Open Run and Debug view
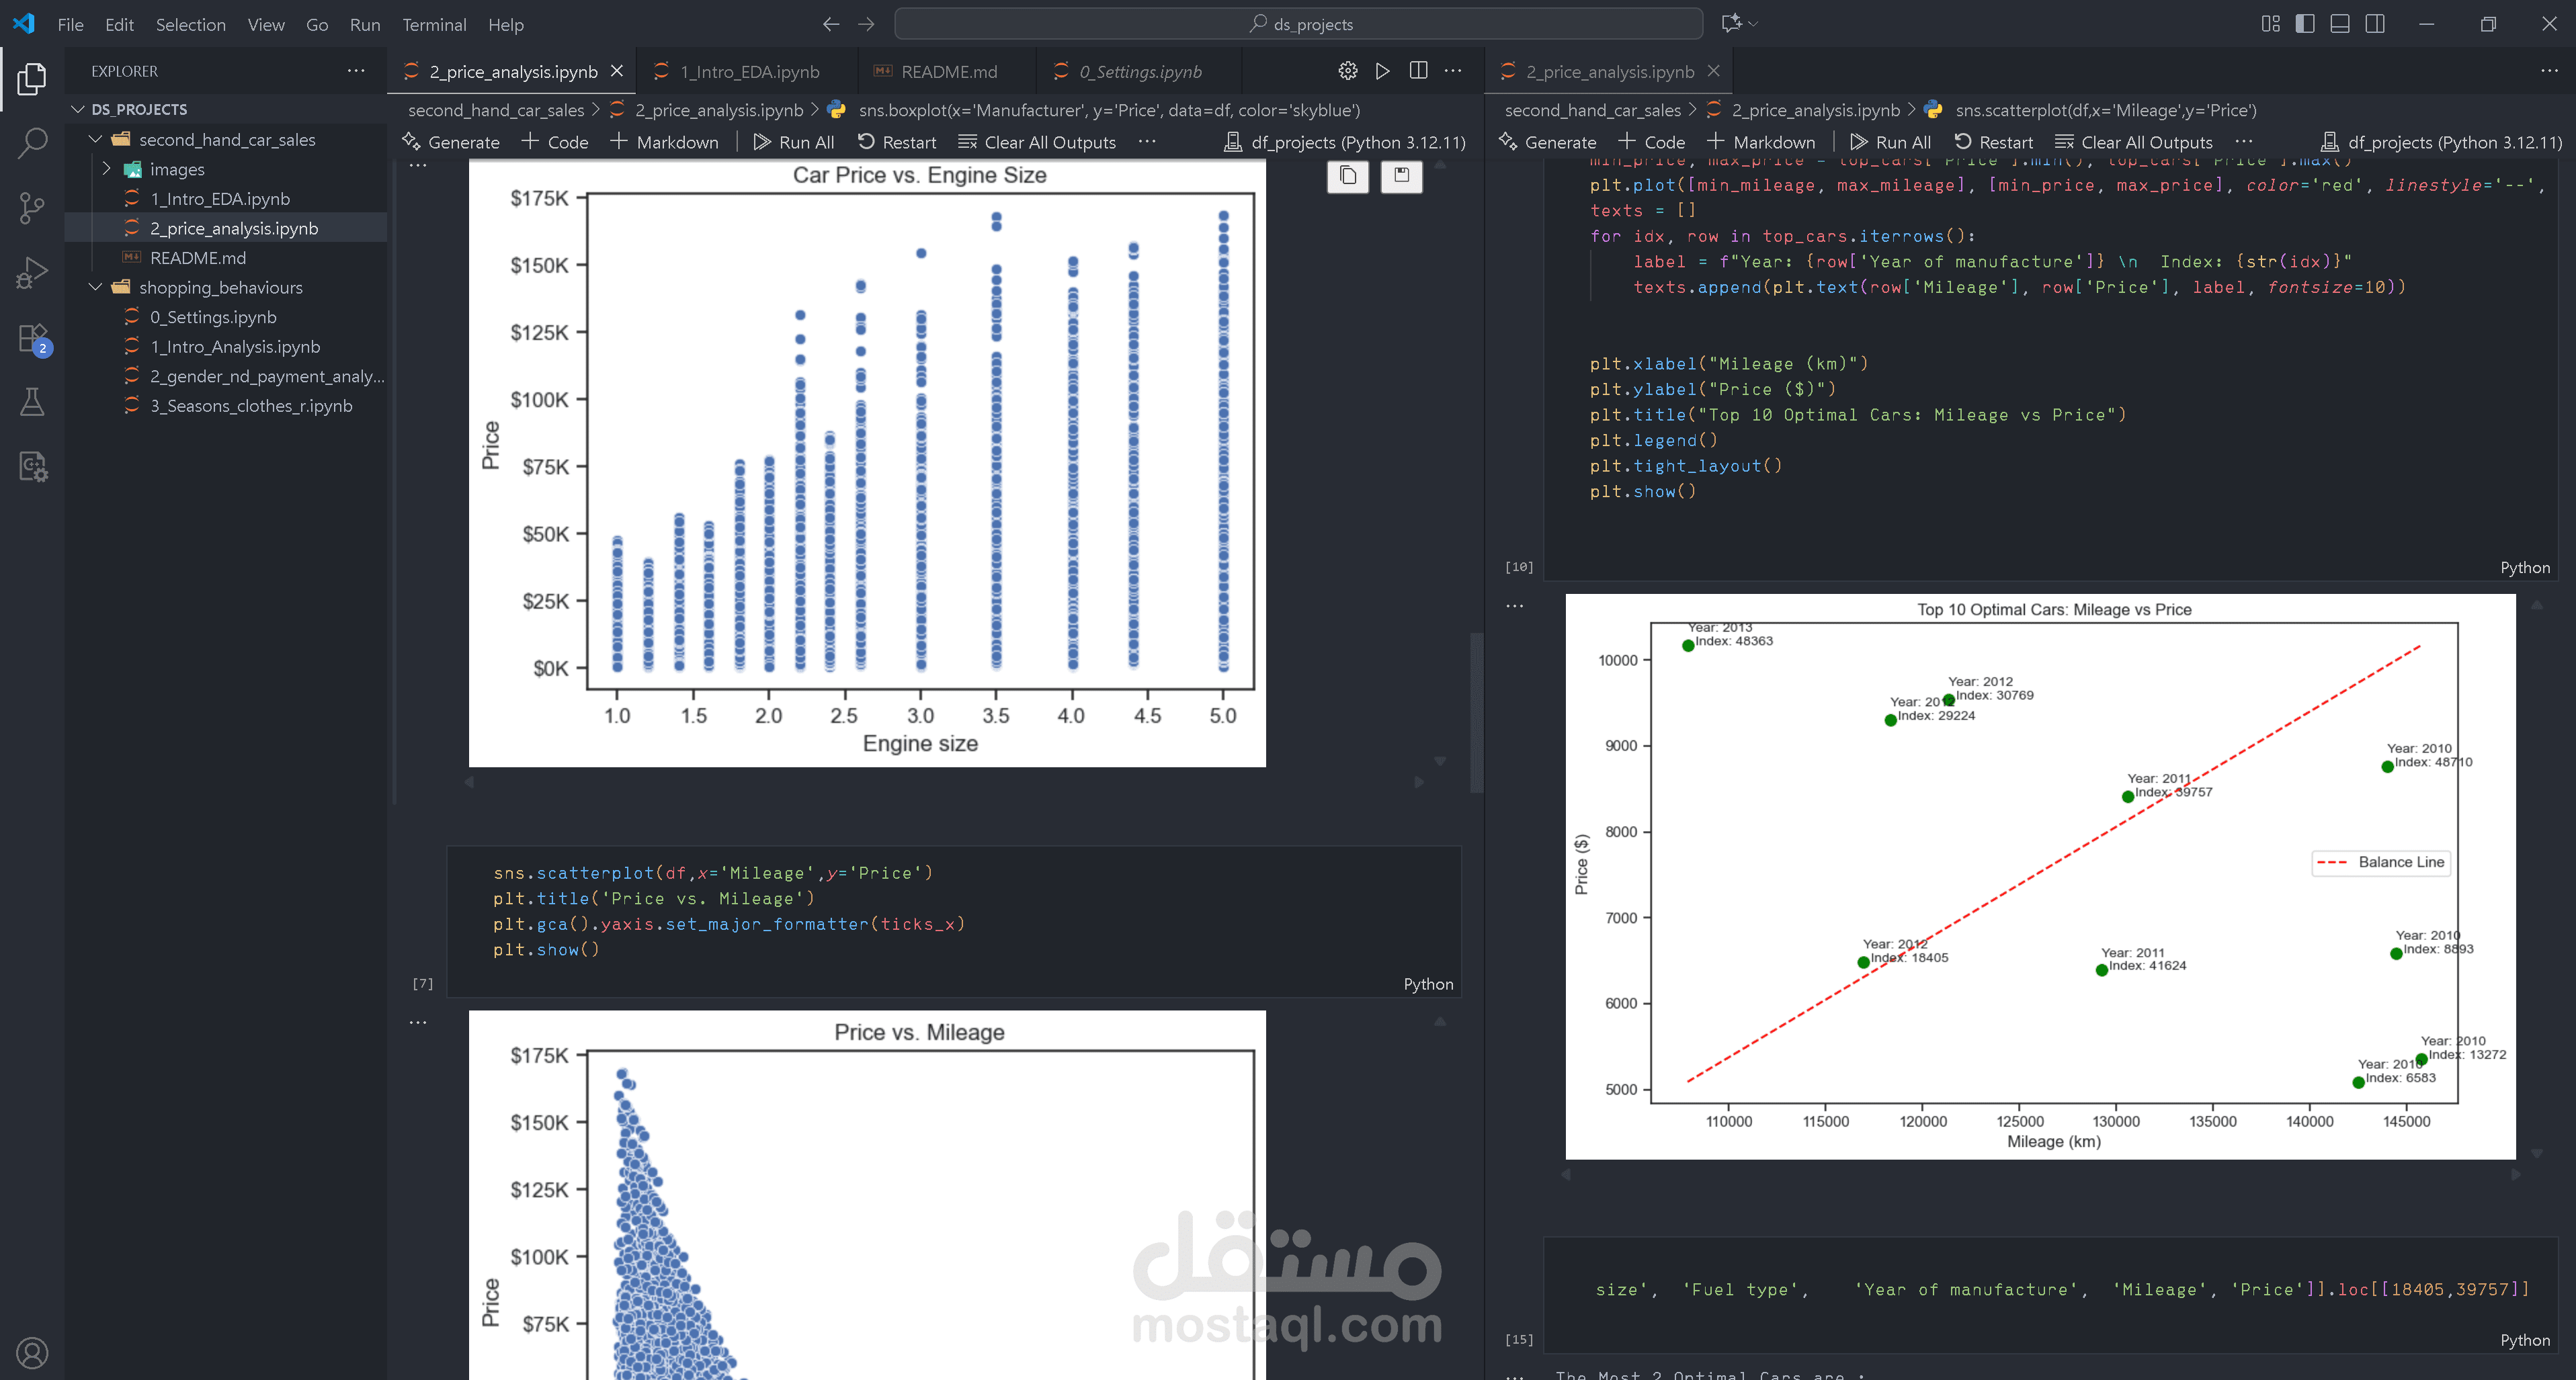This screenshot has width=2576, height=1380. point(32,272)
